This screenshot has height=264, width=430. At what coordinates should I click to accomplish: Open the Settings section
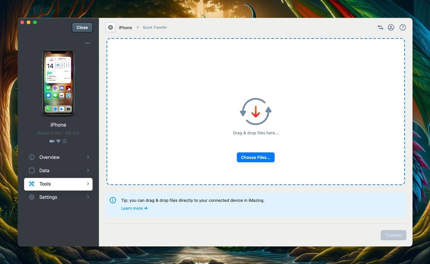pyautogui.click(x=58, y=197)
